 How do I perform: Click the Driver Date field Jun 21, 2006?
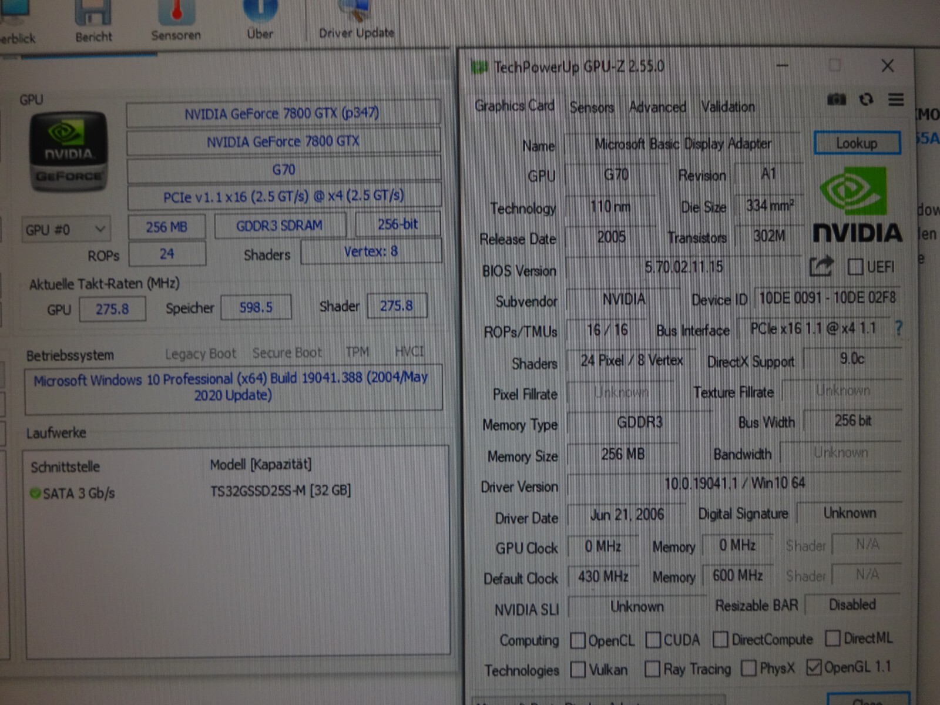click(x=627, y=515)
